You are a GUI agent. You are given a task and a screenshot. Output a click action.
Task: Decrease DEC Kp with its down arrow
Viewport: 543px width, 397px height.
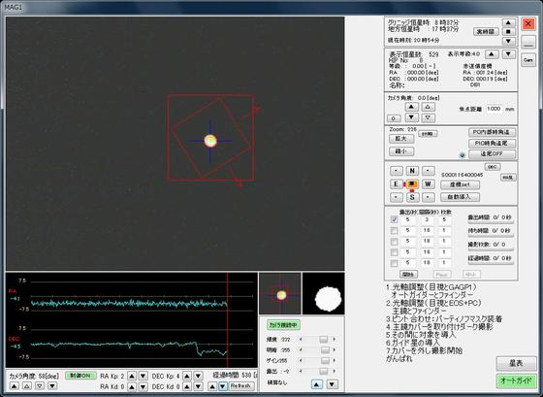tap(198, 376)
